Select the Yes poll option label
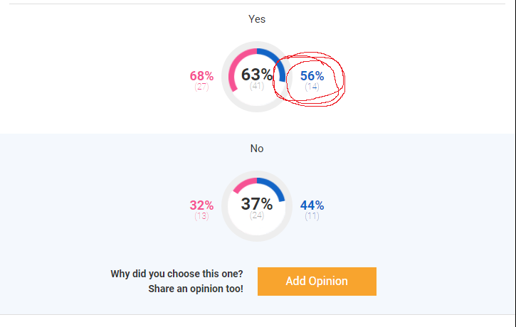Image resolution: width=516 pixels, height=327 pixels. click(x=256, y=19)
